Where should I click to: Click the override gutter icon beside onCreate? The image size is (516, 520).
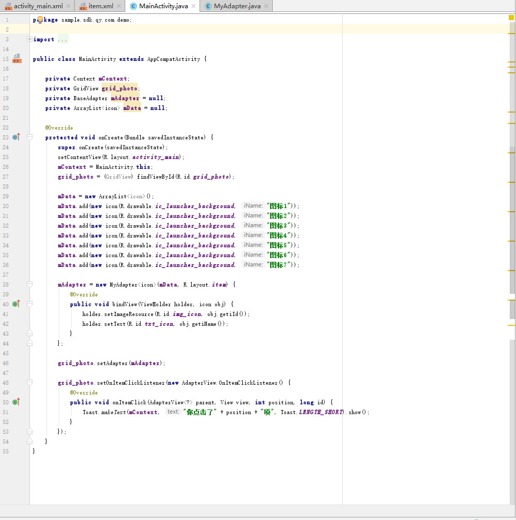coord(16,137)
